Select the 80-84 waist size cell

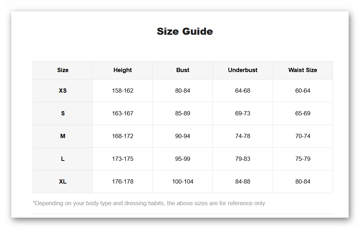point(303,181)
